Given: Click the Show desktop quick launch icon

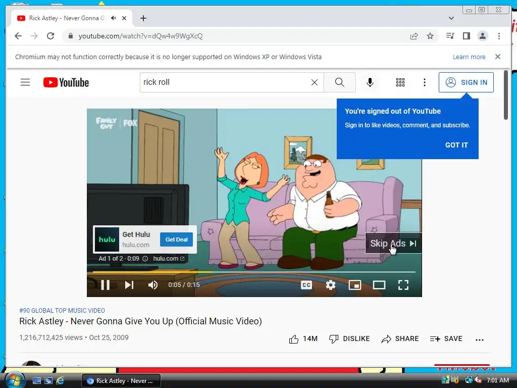Looking at the screenshot, I should [36, 381].
